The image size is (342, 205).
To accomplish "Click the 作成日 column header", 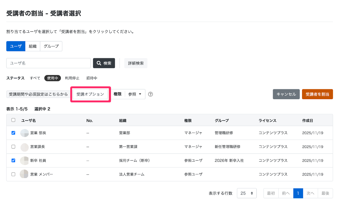I will click(308, 120).
